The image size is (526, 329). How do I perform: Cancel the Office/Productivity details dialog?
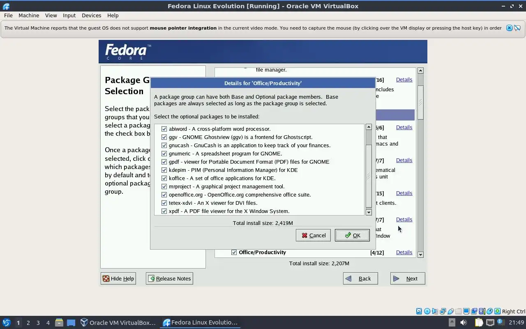(313, 235)
